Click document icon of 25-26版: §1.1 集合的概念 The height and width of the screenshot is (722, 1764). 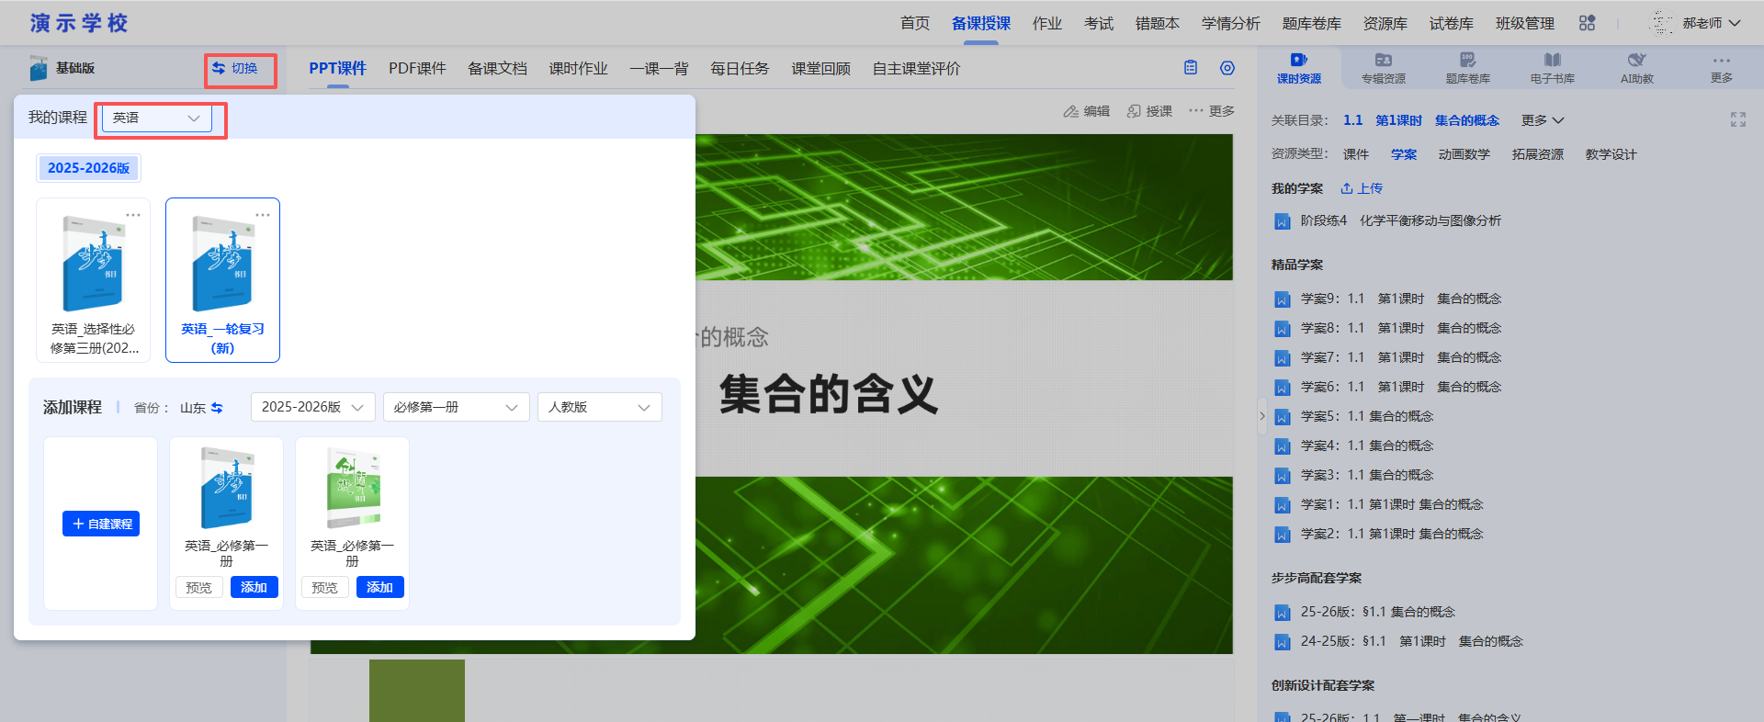pyautogui.click(x=1282, y=613)
